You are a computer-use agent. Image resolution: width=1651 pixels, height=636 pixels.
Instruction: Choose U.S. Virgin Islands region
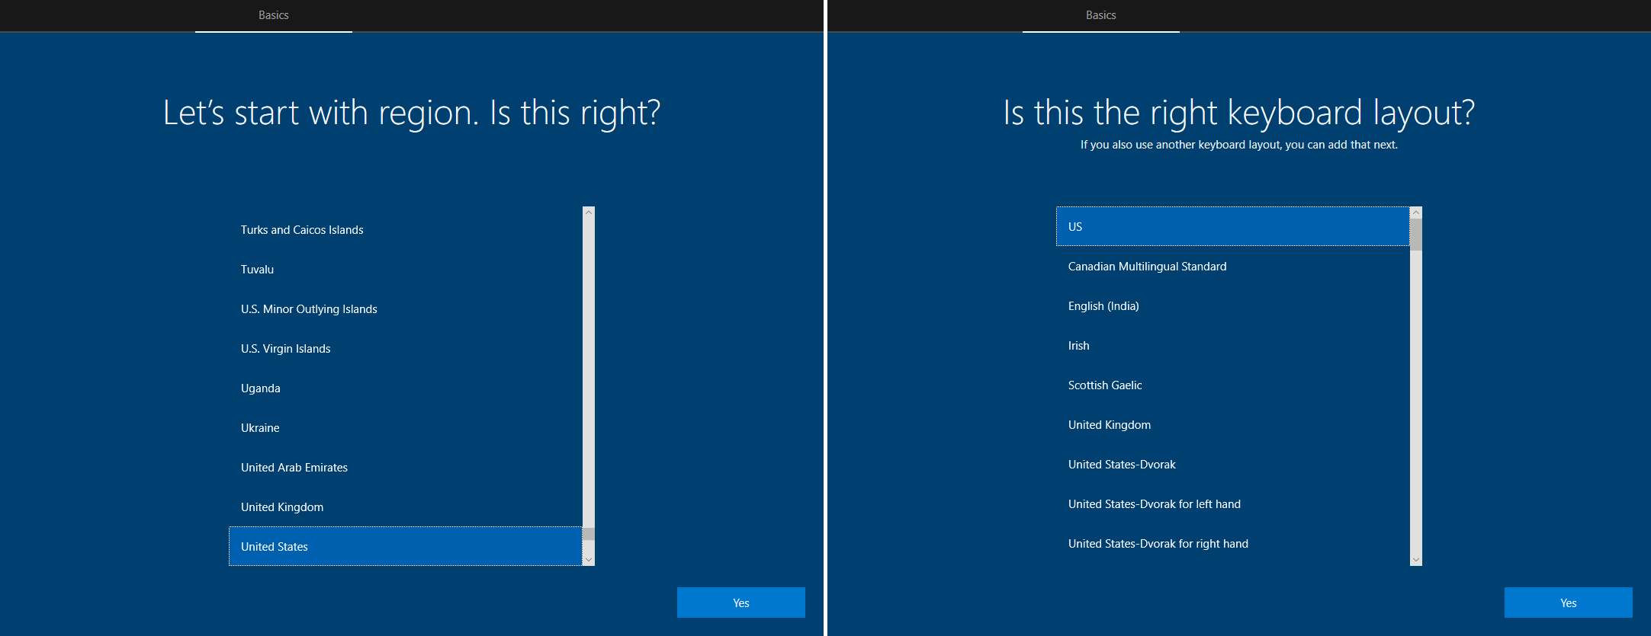406,349
